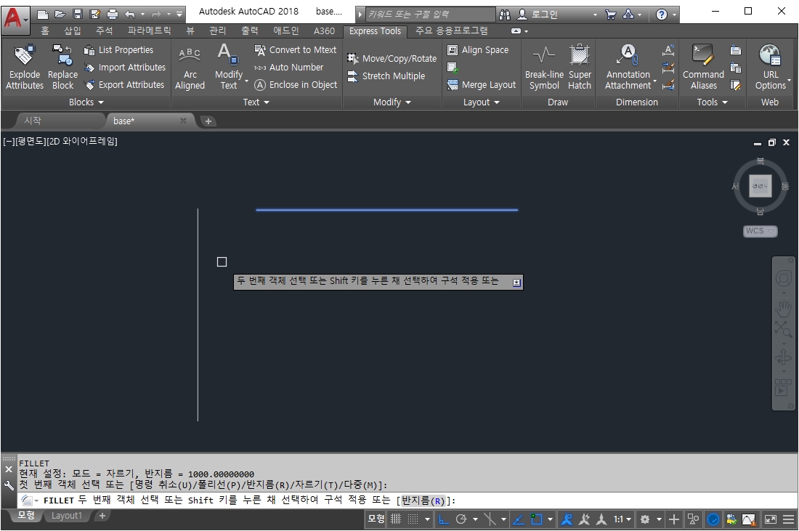Toggle polar tracking in status bar
This screenshot has height=531, width=799.
461,519
